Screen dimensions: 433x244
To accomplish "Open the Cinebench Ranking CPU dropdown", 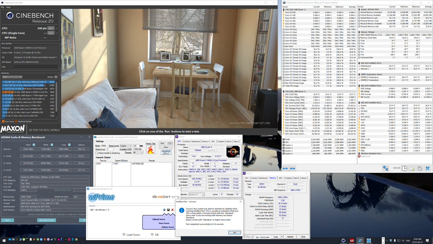I will (x=12, y=77).
